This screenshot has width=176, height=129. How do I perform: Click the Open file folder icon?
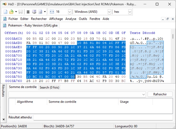pos(11,12)
